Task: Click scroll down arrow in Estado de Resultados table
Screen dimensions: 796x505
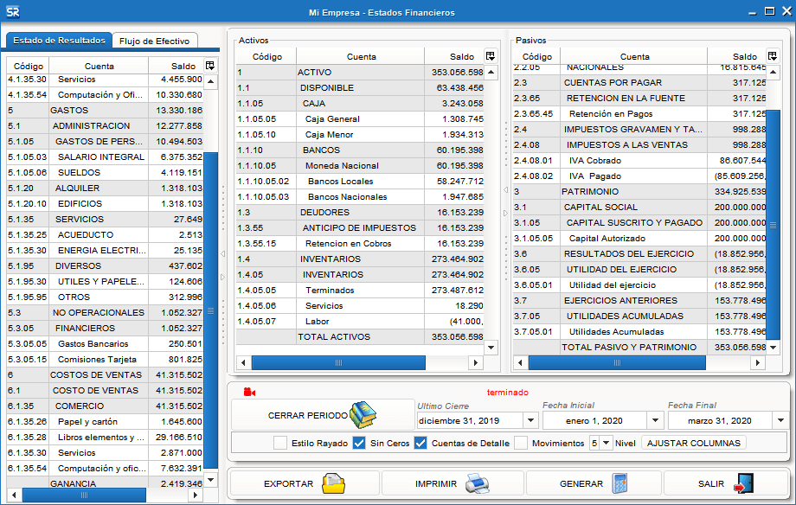Action: [210, 479]
